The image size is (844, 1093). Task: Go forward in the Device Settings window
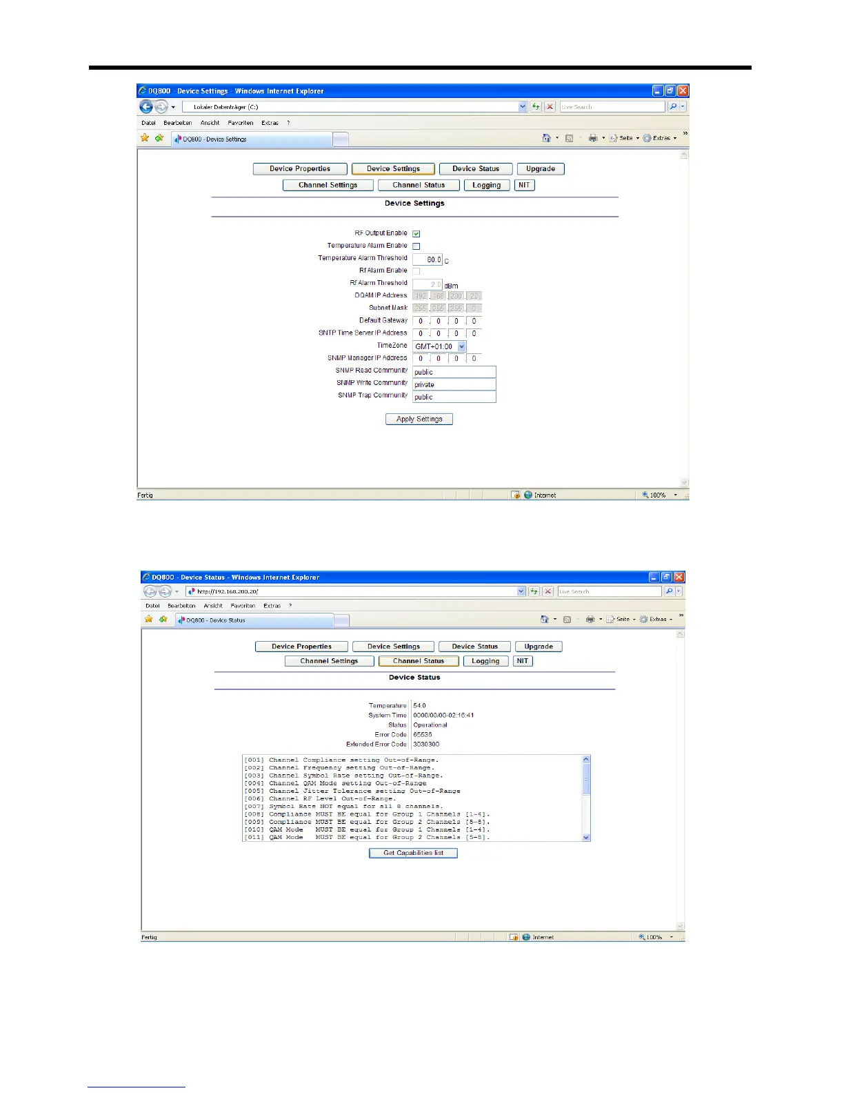click(161, 107)
